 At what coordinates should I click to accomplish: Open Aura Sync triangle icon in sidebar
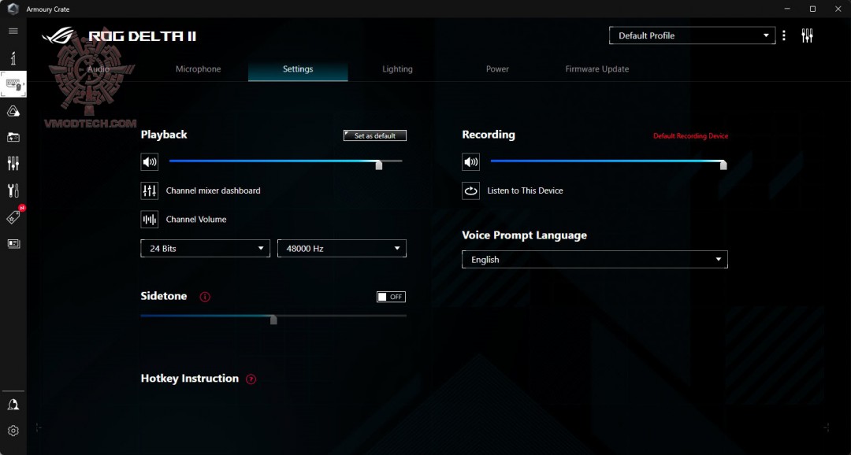click(13, 111)
